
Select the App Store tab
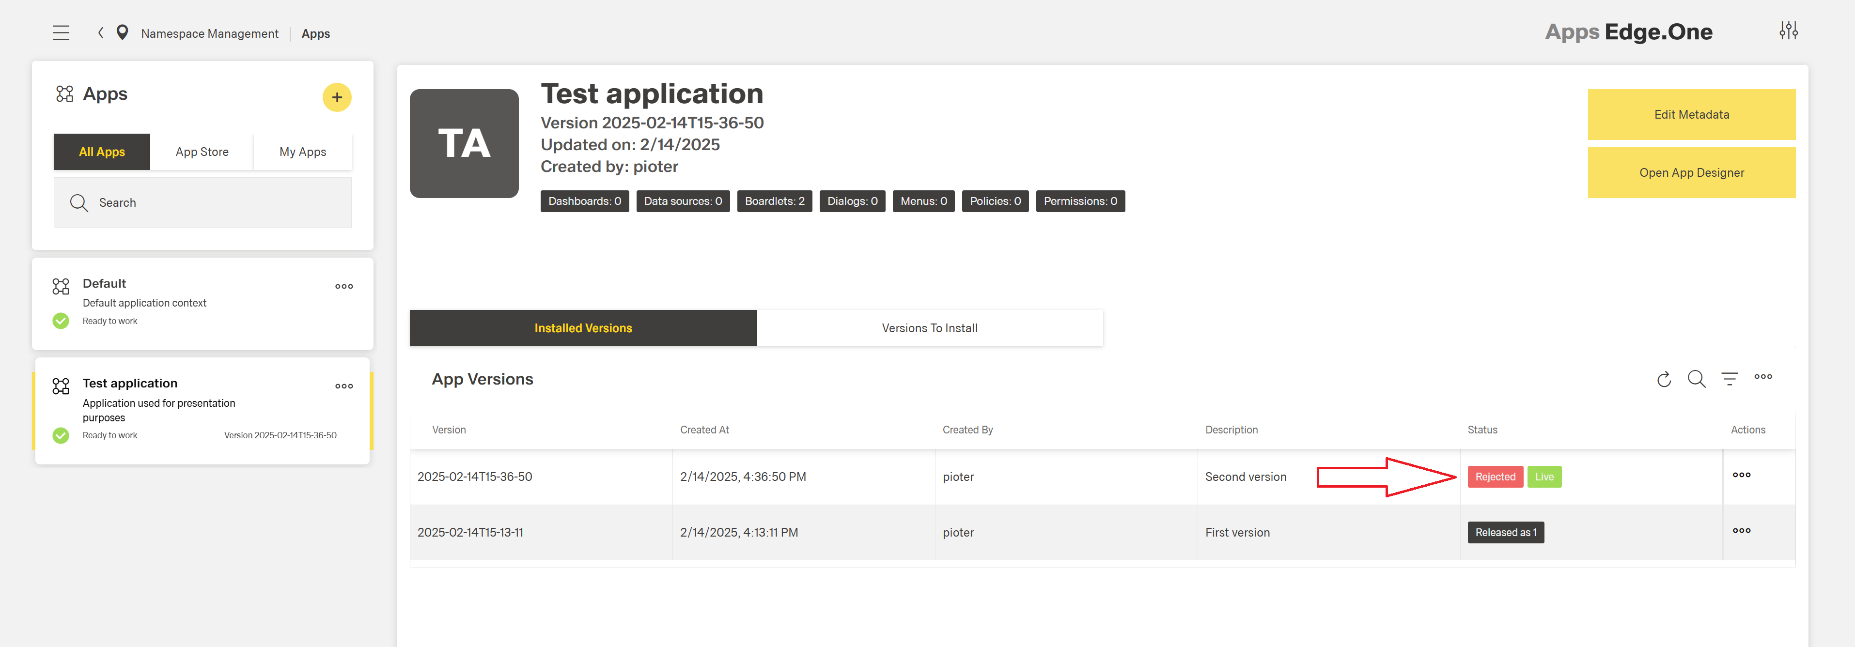click(x=202, y=151)
